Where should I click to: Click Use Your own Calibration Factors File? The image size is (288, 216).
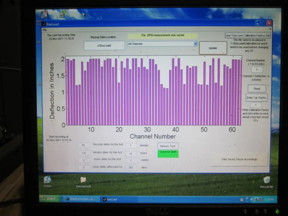click(247, 36)
